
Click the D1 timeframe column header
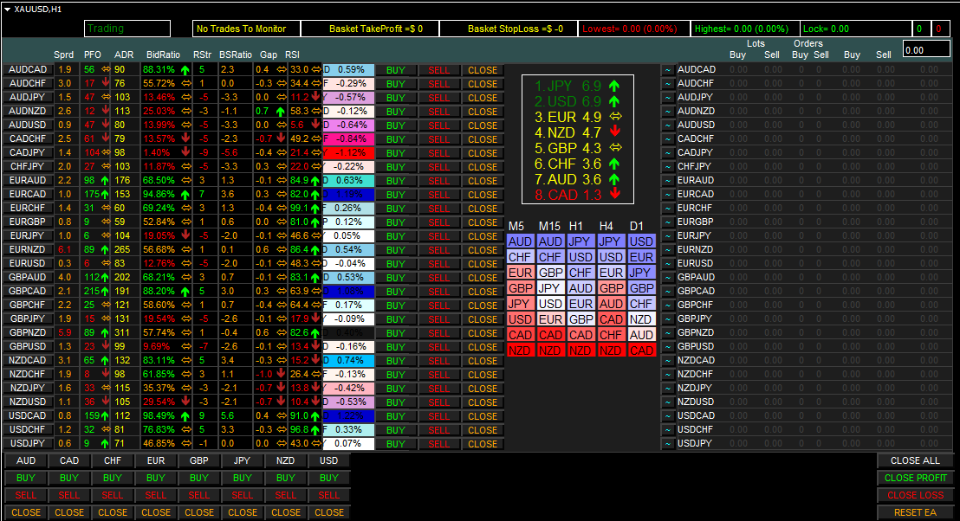(x=637, y=226)
